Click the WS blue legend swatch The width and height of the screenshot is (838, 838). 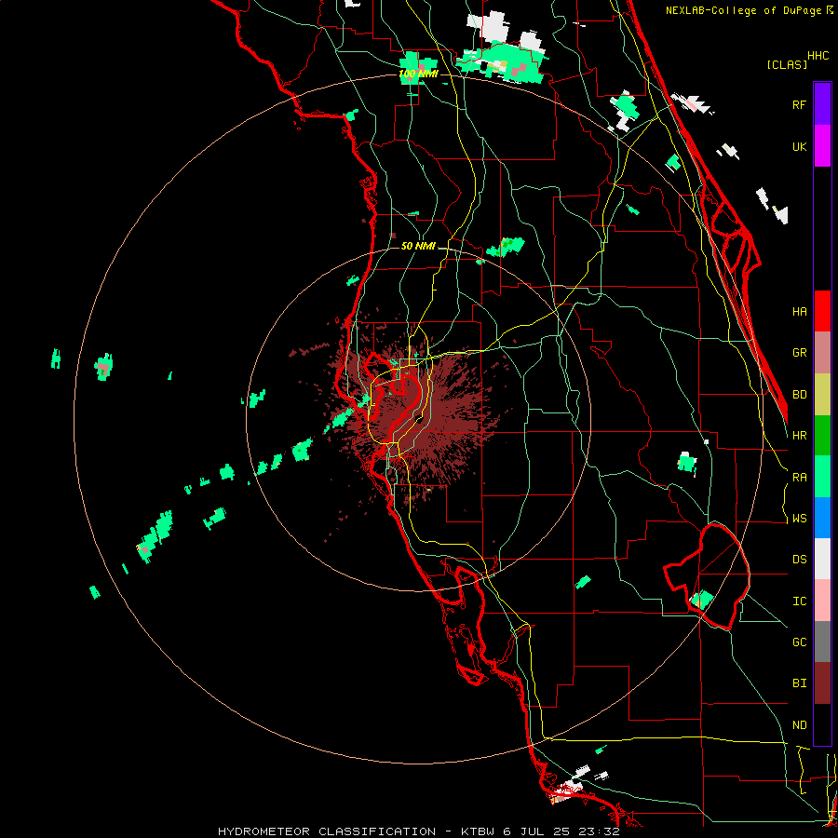[822, 518]
